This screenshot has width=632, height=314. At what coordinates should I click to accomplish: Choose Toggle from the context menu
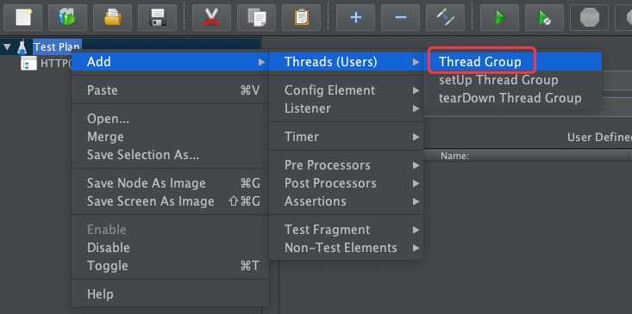170,266
